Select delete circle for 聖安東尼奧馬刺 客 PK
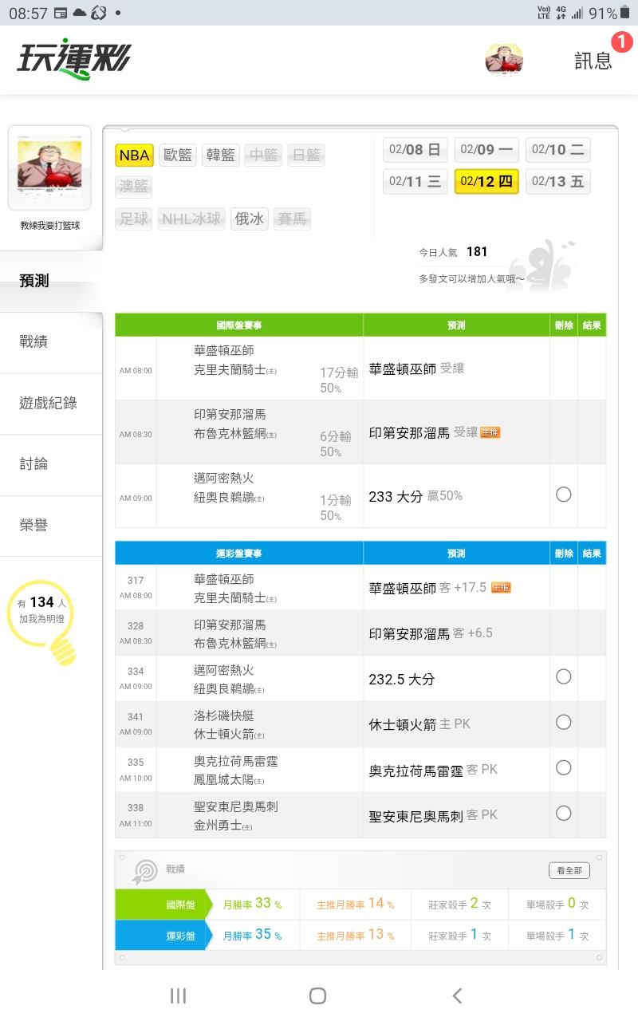638x1021 pixels. (x=563, y=814)
